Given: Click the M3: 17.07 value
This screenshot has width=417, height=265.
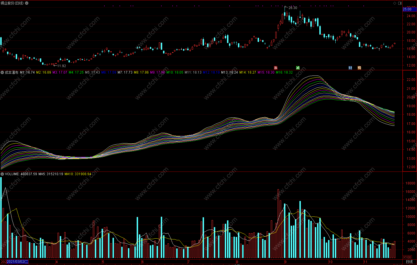Looking at the screenshot, I should 60,72.
